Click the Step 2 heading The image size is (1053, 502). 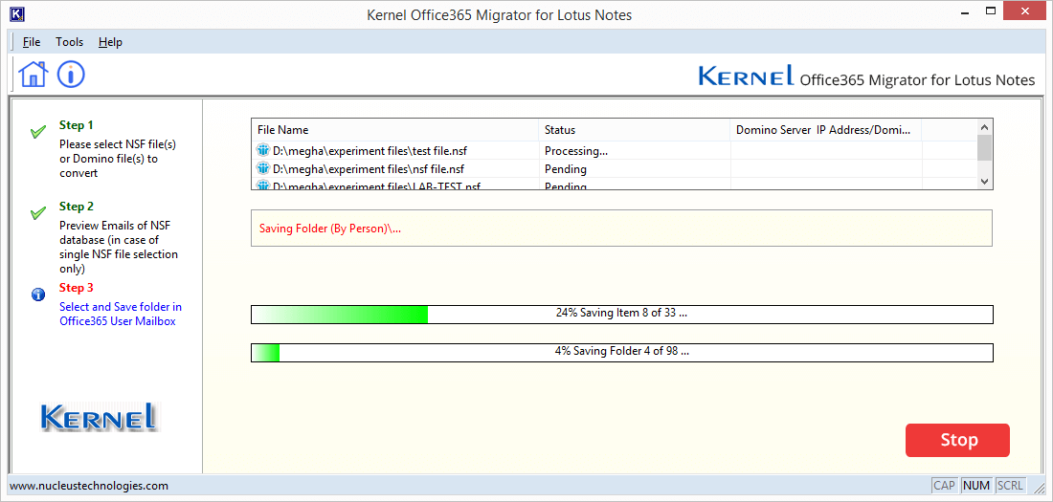76,207
